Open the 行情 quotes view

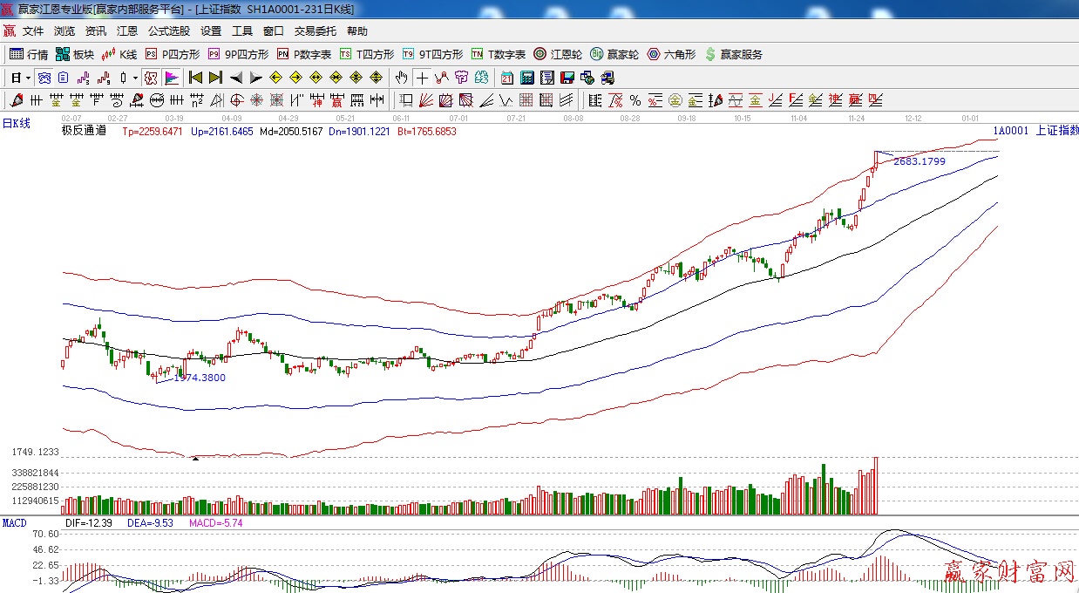[29, 54]
